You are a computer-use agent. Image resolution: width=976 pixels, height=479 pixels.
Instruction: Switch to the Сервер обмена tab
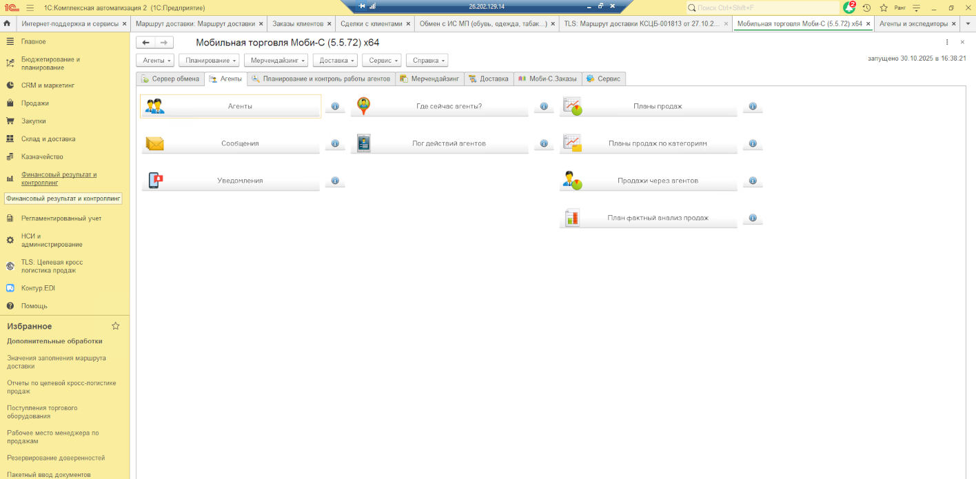[170, 79]
